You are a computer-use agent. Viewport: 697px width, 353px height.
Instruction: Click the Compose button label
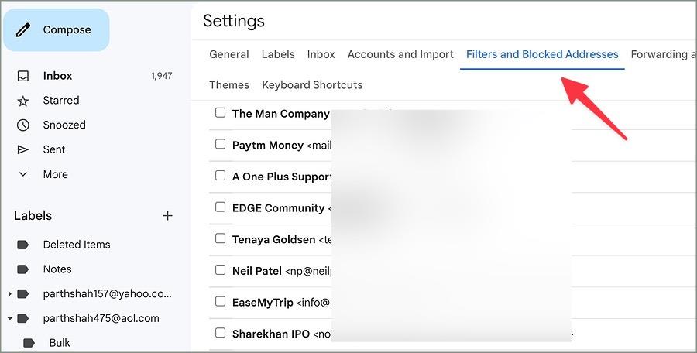[67, 29]
